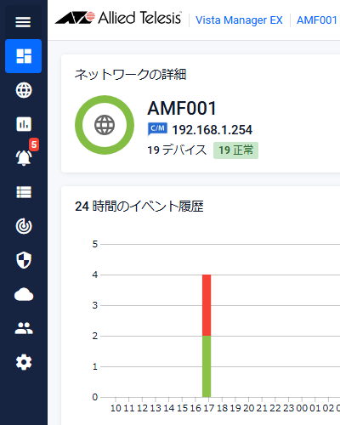Open the bar chart reports icon
The height and width of the screenshot is (425, 340).
(x=24, y=124)
